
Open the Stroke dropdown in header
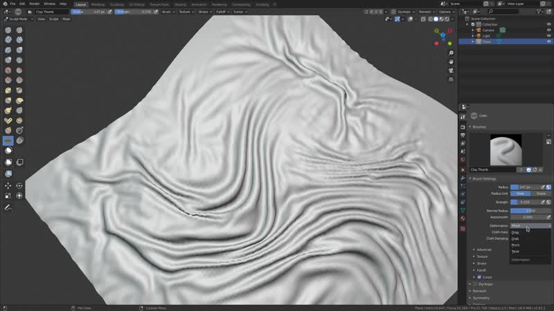(x=205, y=12)
